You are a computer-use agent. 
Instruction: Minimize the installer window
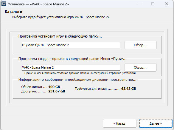139,4
